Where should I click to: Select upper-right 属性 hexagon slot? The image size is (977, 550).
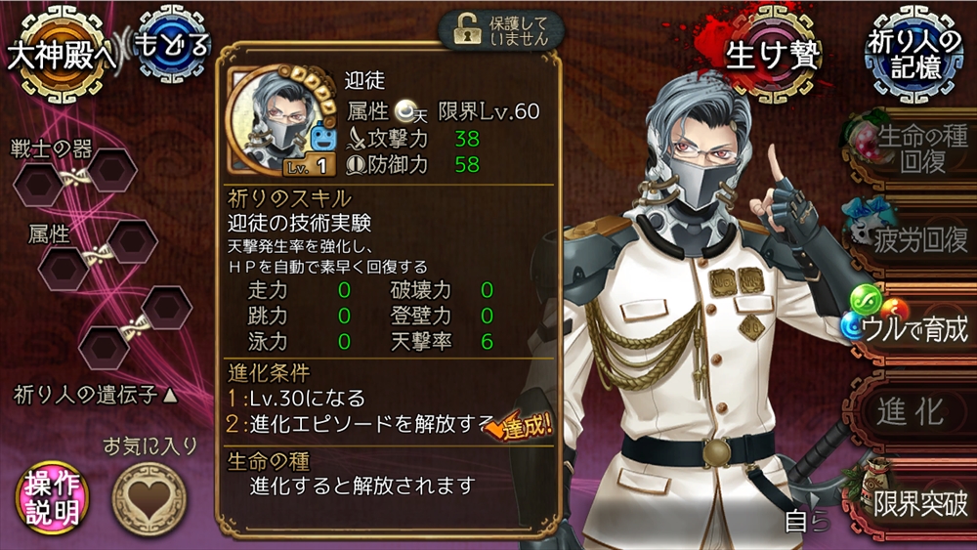[133, 241]
